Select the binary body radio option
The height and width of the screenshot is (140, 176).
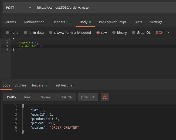(x=114, y=32)
